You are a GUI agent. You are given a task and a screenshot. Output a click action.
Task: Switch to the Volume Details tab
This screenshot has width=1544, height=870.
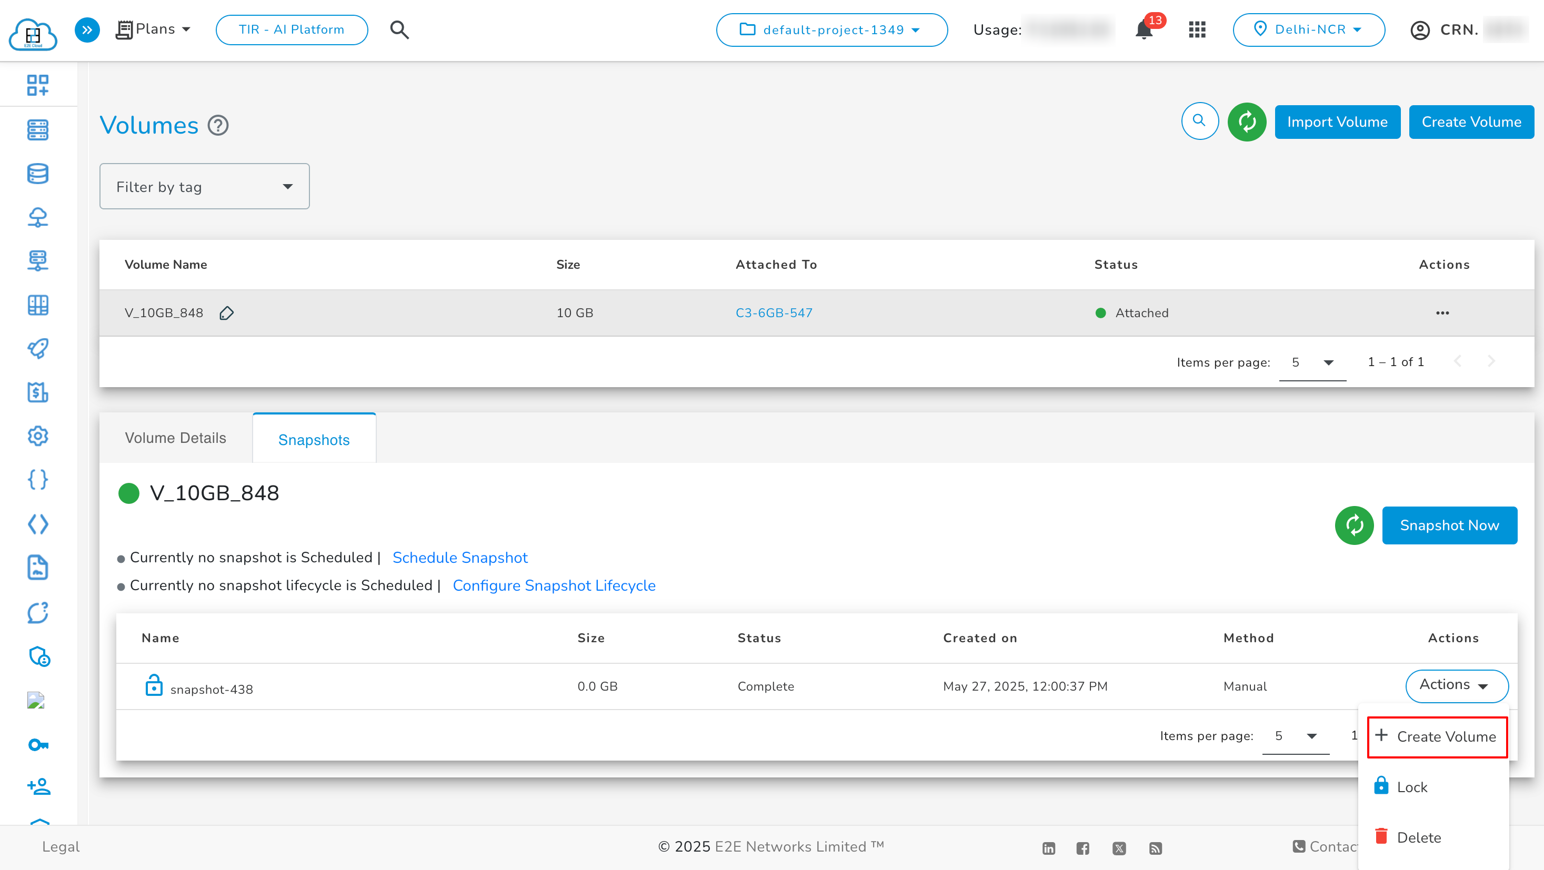176,438
